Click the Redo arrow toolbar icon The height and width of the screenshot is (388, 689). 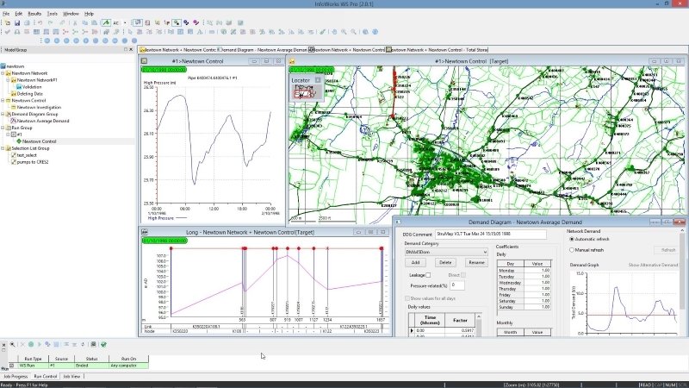click(50, 23)
